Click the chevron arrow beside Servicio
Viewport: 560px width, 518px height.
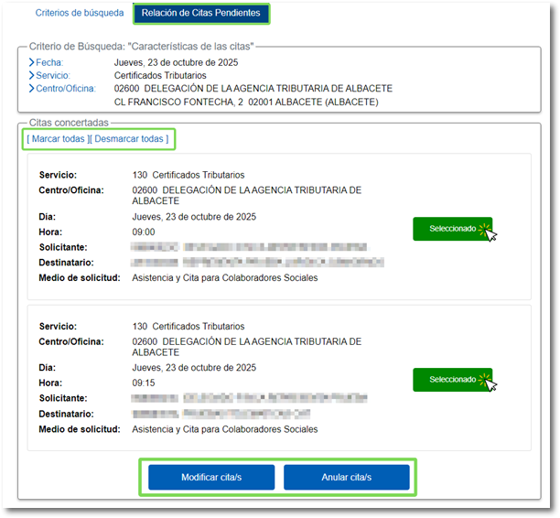[x=31, y=75]
